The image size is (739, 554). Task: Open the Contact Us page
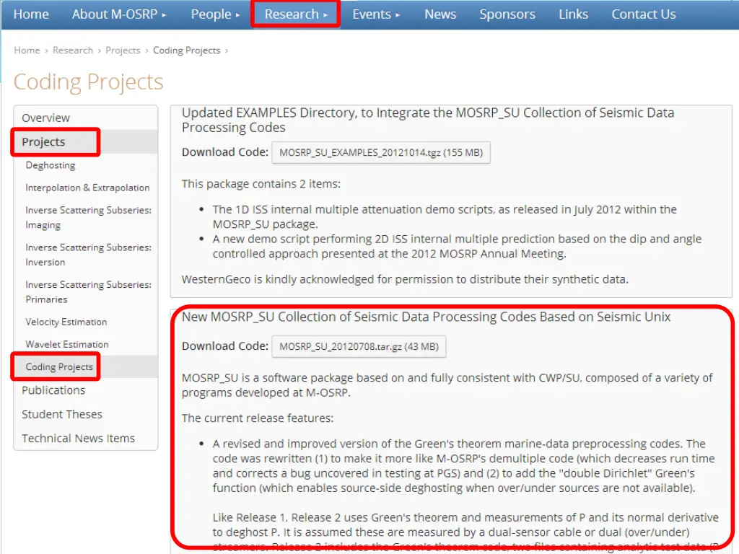tap(643, 14)
